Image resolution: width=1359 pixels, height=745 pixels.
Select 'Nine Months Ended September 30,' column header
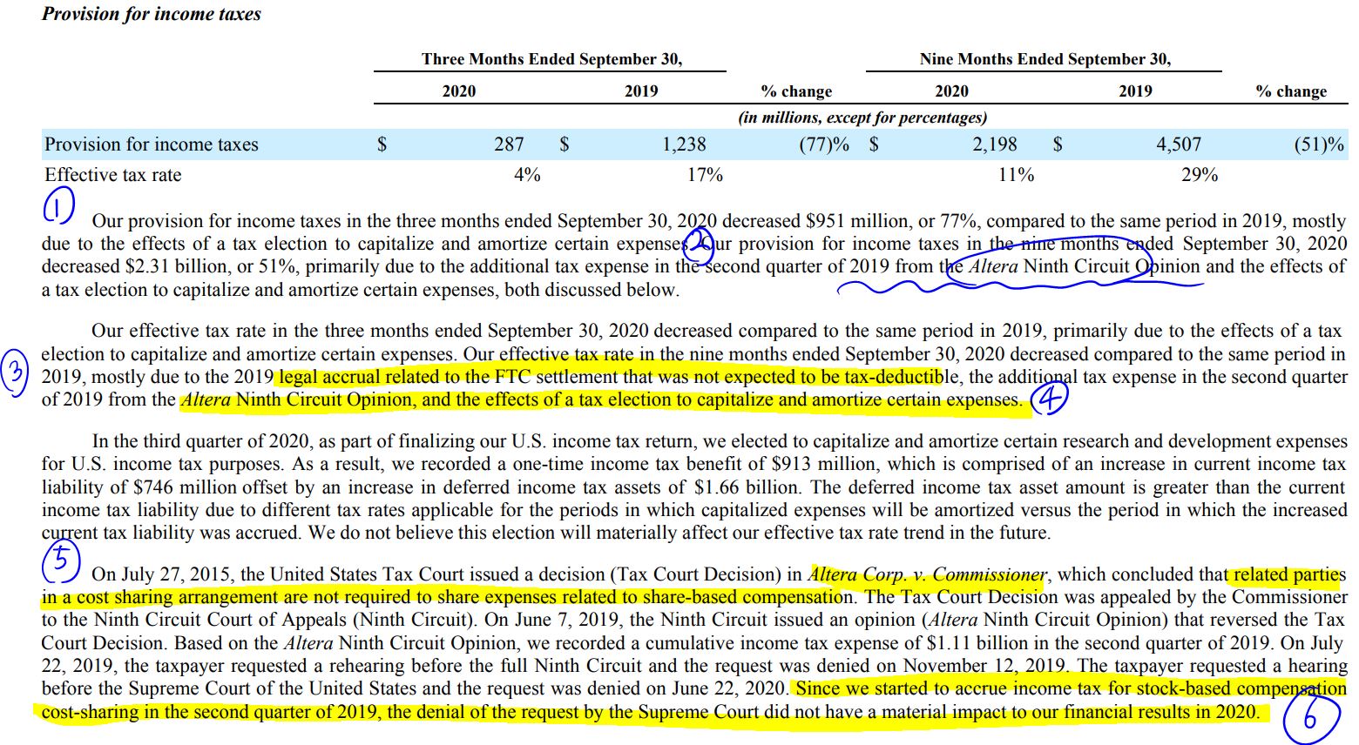[1045, 59]
